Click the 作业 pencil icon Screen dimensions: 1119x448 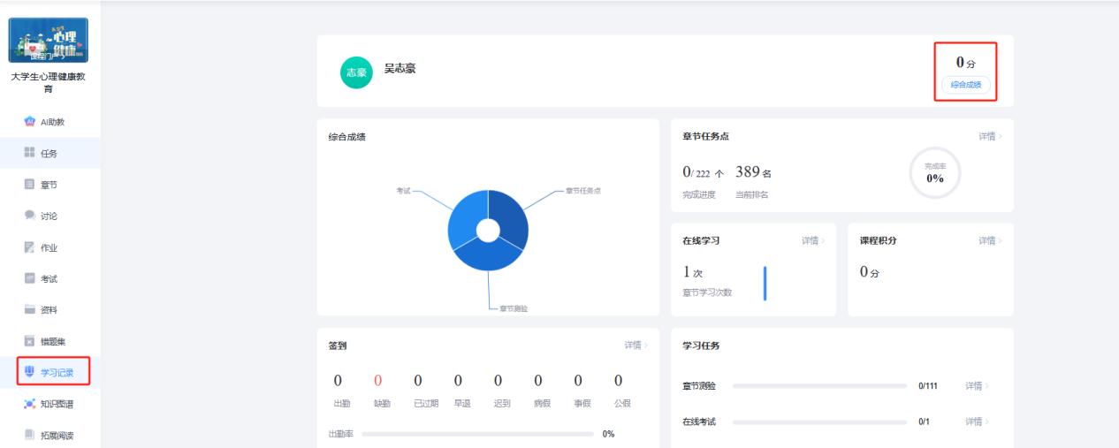[29, 247]
